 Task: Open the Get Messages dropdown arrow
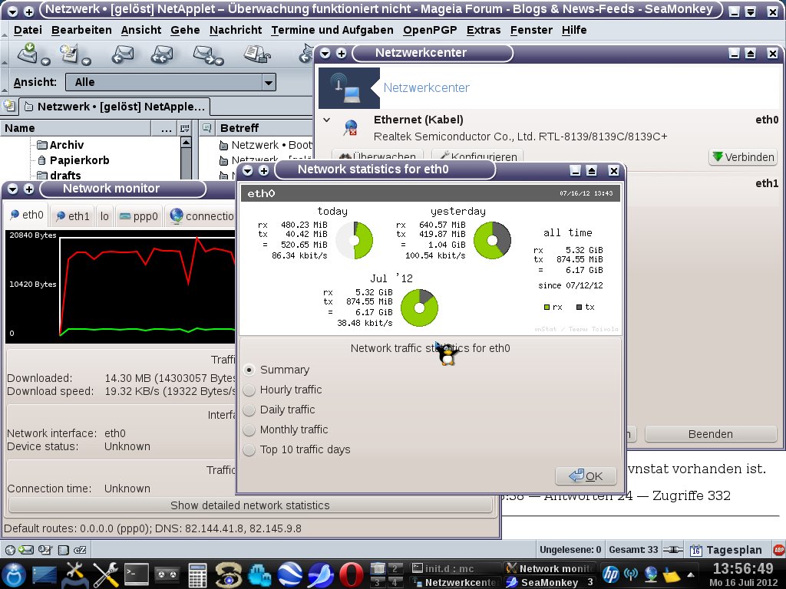(45, 61)
